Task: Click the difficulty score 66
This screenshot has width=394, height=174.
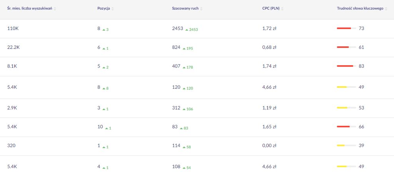Action: click(x=361, y=126)
